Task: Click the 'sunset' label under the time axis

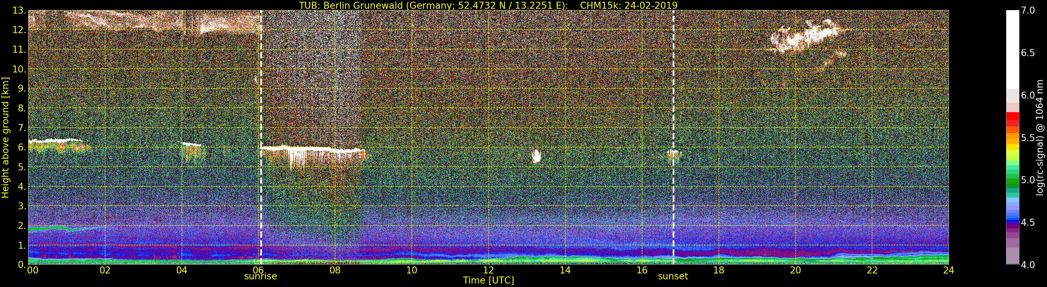Action: 673,277
